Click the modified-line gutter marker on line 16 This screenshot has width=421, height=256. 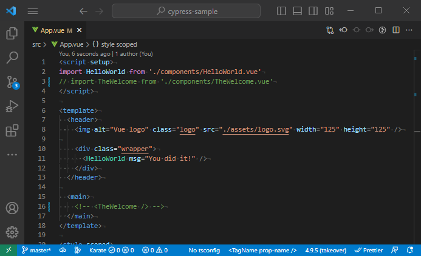(49, 206)
